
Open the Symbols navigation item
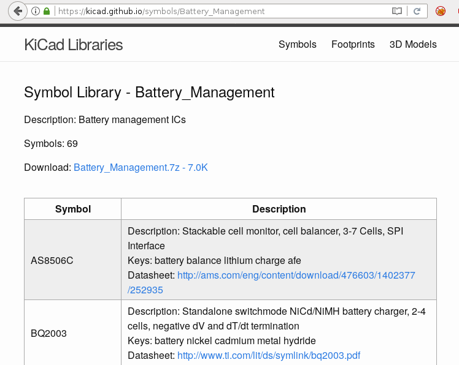298,45
